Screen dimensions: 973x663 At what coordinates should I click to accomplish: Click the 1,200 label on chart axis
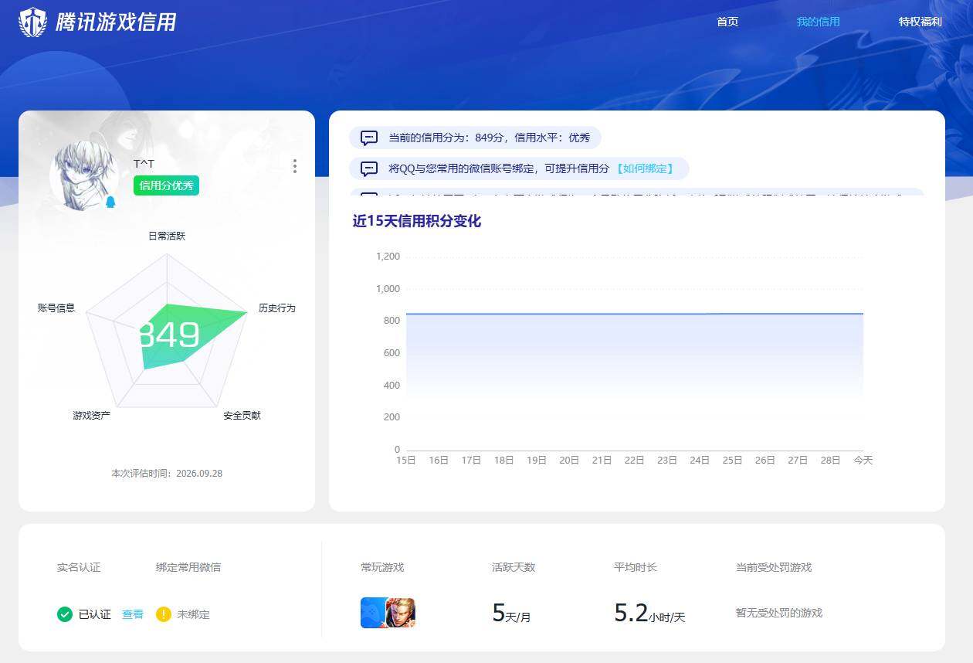(388, 257)
